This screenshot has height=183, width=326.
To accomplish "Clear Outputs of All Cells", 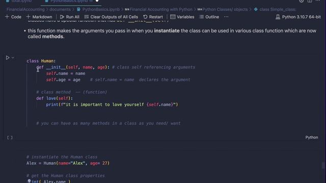I will [111, 17].
